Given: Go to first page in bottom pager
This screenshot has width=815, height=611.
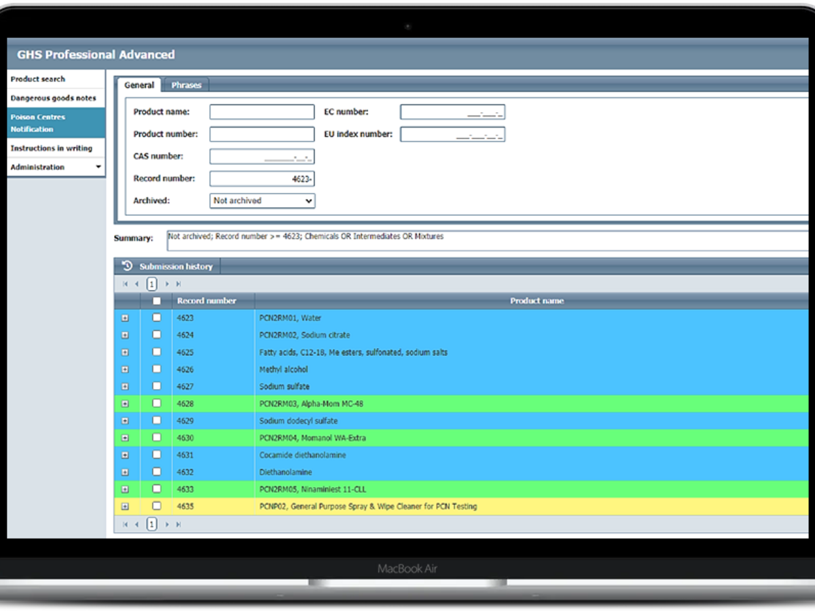Looking at the screenshot, I should pos(125,524).
